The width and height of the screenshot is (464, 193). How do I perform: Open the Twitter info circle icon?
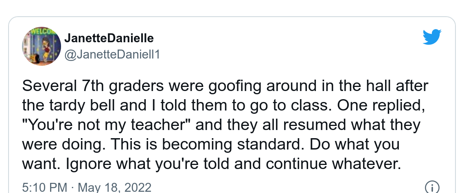click(x=432, y=187)
